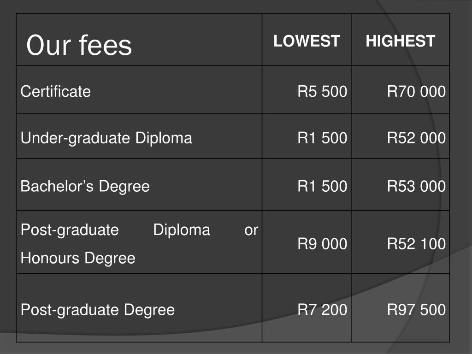This screenshot has height=354, width=472.
Task: Select the R53 000 highest fee cell
Action: coord(416,186)
